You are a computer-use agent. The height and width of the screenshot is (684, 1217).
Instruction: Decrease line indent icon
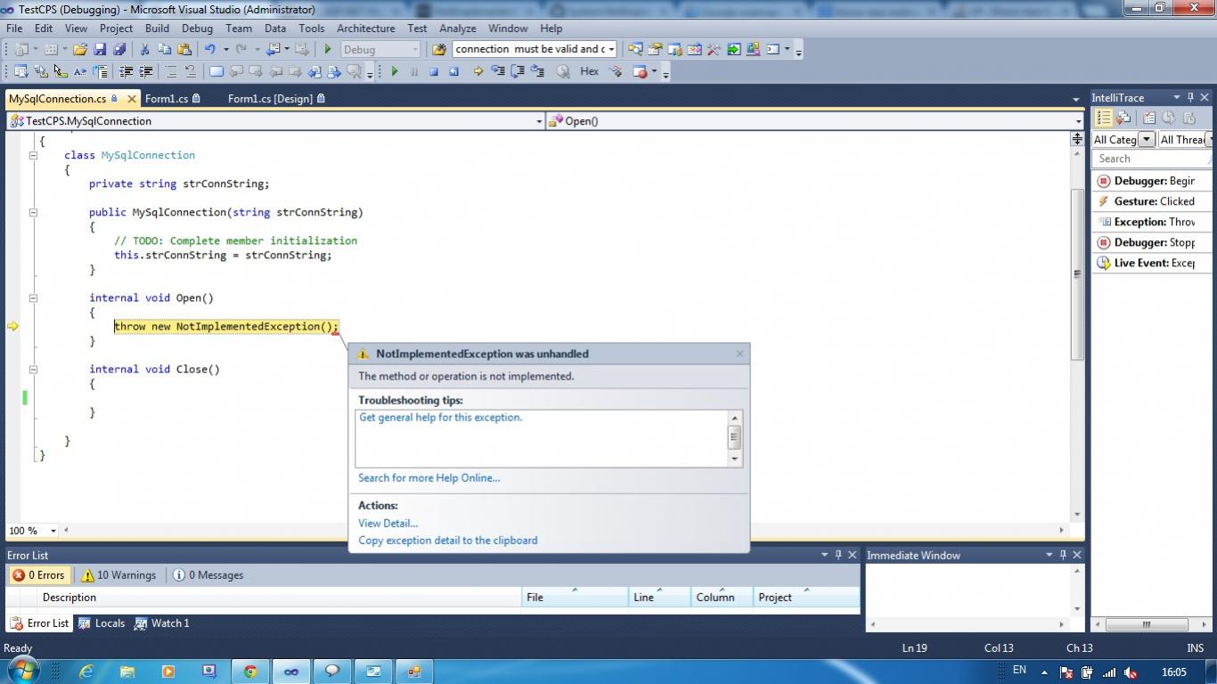pos(126,71)
